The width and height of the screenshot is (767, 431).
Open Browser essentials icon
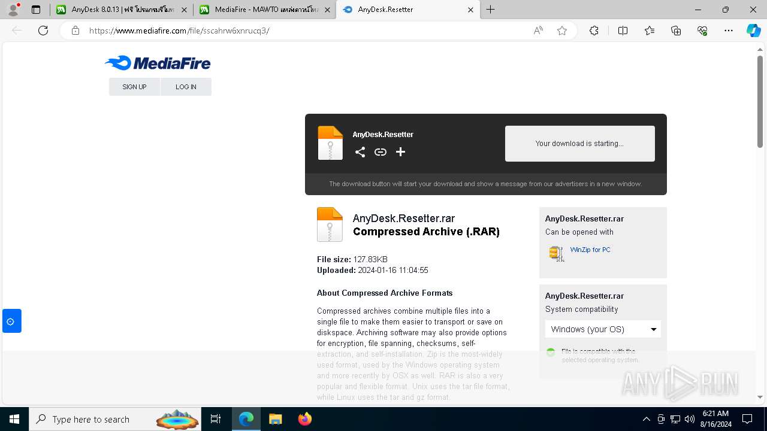tap(702, 31)
